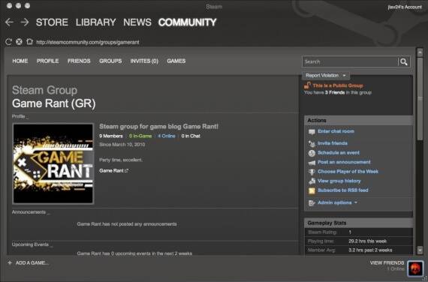Click the 0 In-Game count
This screenshot has width=428, height=282.
140,136
